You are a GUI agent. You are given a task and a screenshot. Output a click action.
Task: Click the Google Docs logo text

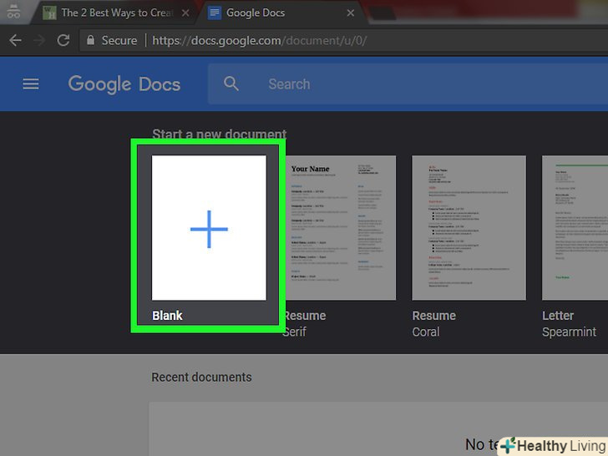tap(124, 84)
